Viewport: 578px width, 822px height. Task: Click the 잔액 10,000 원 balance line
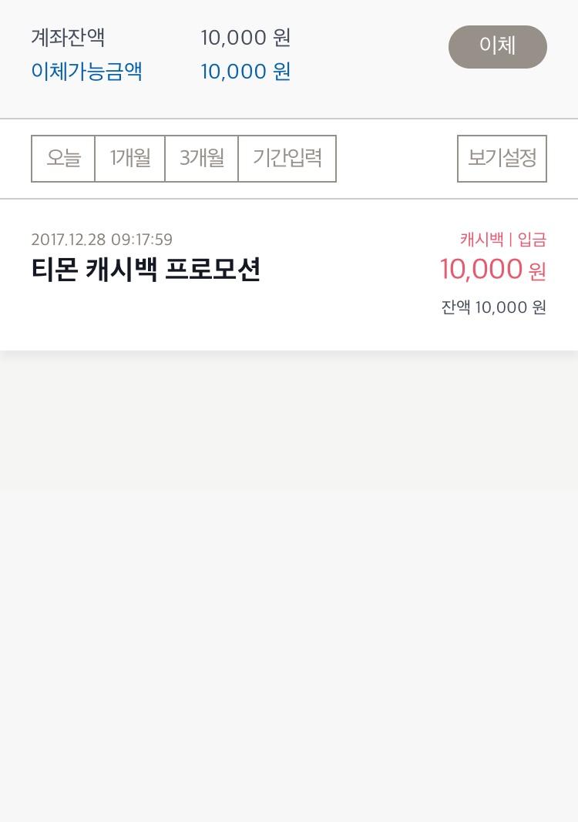pos(493,307)
